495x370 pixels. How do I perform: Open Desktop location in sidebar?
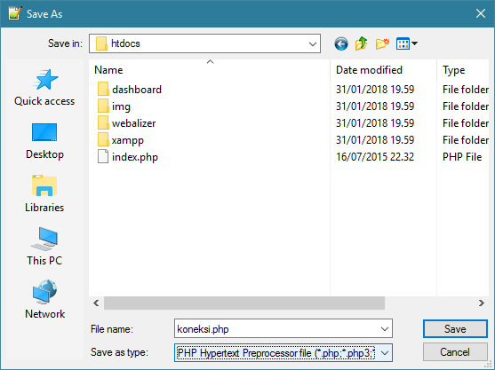[x=44, y=141]
